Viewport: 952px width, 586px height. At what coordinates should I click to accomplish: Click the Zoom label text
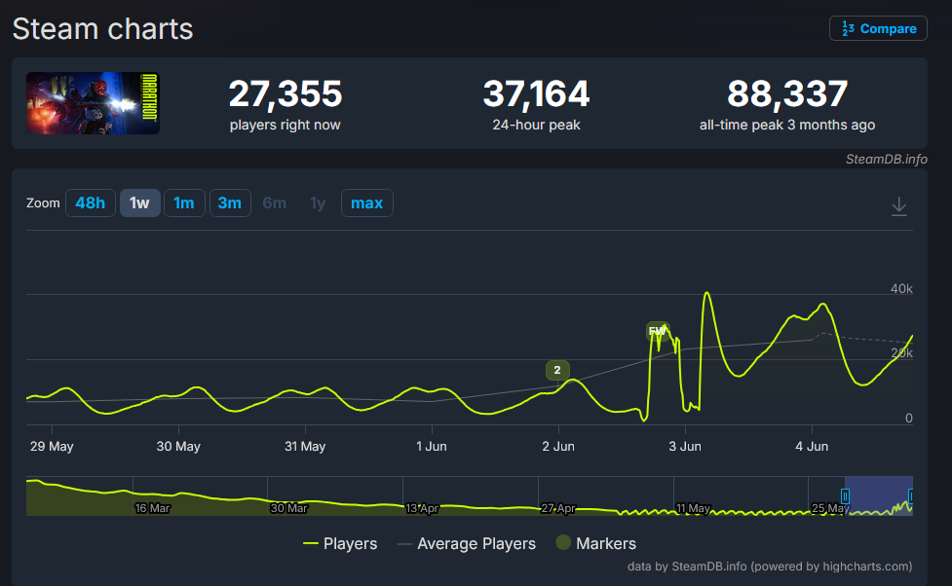click(x=43, y=203)
